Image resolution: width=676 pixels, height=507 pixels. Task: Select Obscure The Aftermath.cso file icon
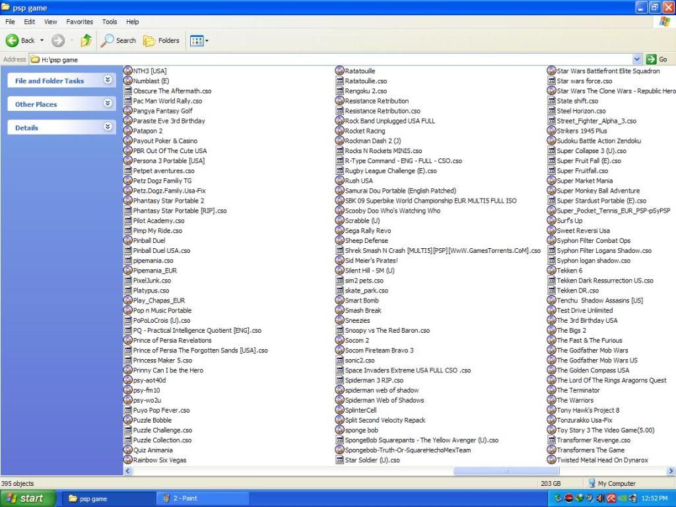127,90
